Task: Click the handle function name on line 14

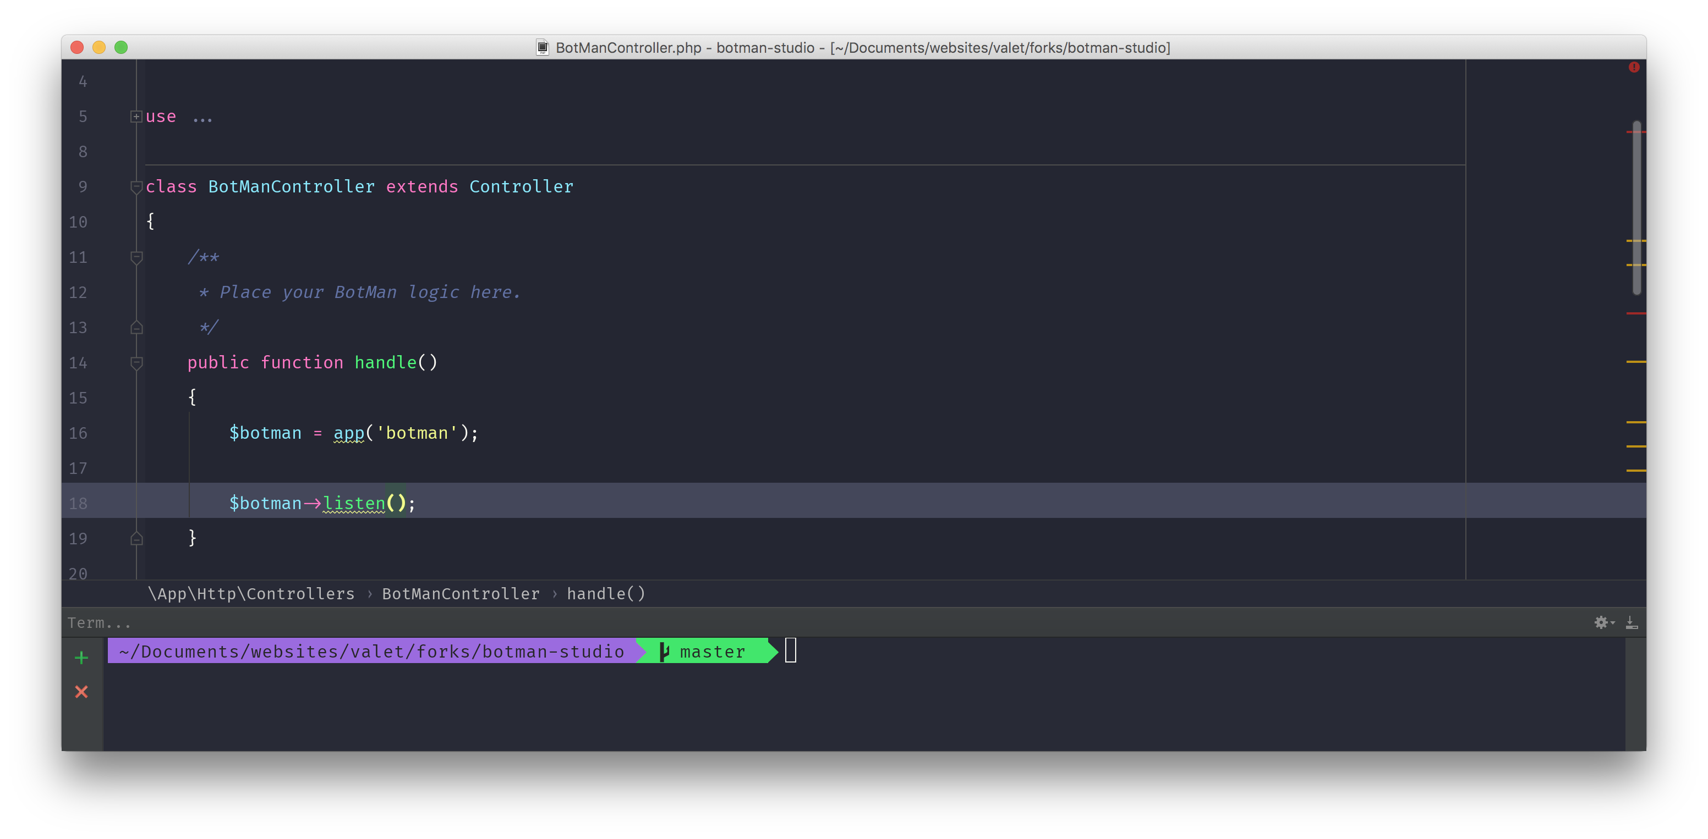Action: (x=385, y=362)
